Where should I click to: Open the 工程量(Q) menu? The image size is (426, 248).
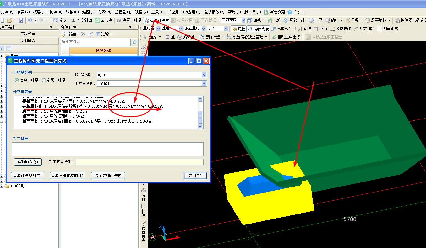(123, 12)
